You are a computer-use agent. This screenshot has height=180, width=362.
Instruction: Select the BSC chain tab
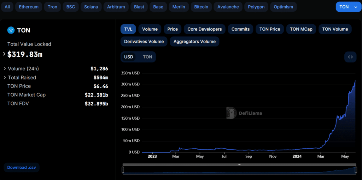coord(71,7)
